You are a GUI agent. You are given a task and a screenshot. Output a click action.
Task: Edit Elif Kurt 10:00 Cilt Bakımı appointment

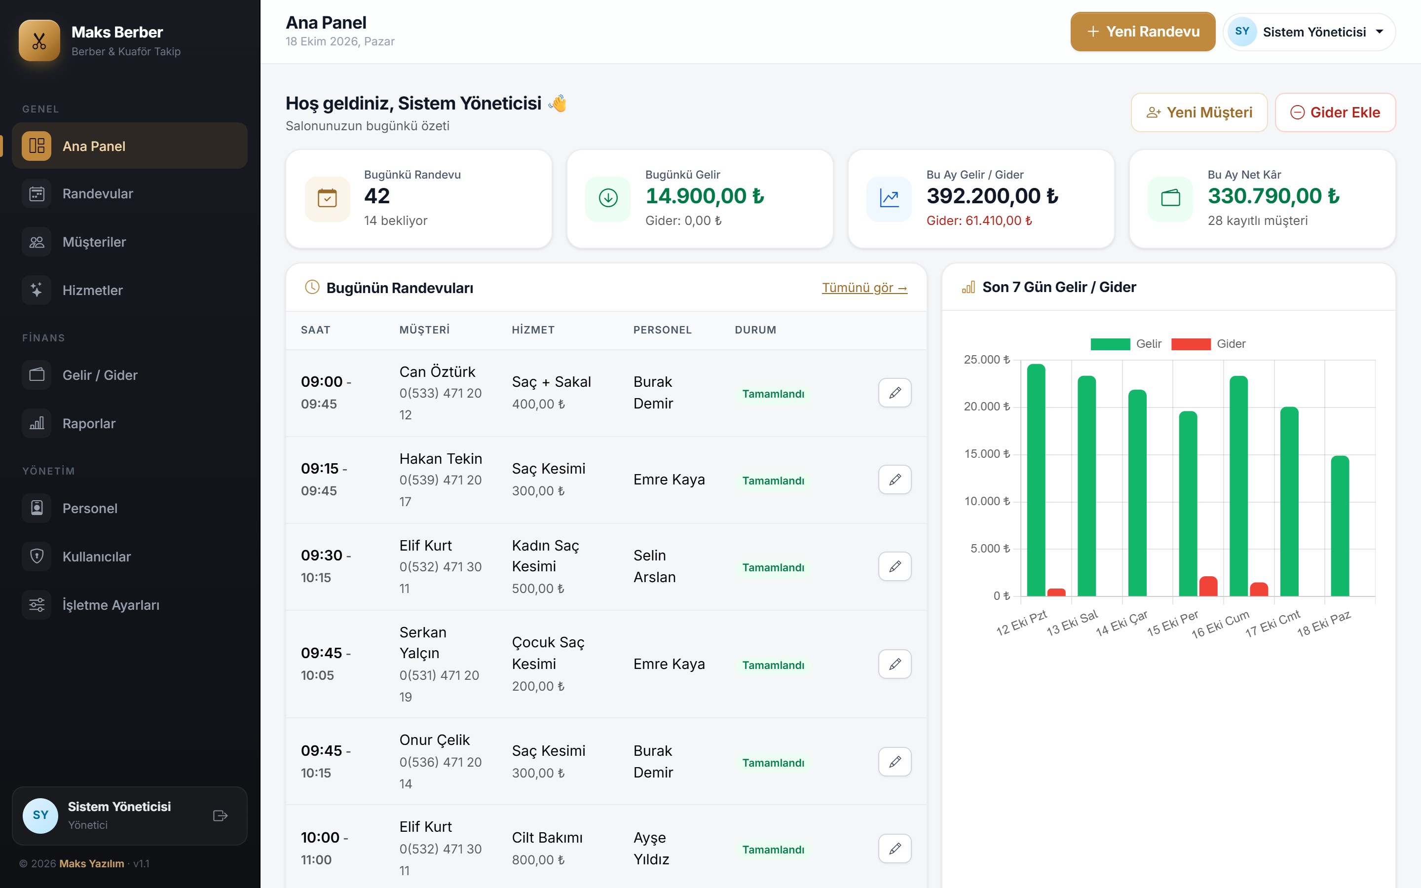coord(895,849)
